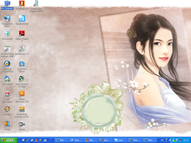Screen dimensions: 191x143
Task: Select the FlashGet 2.0 shortcut
Action: pyautogui.click(x=22, y=5)
